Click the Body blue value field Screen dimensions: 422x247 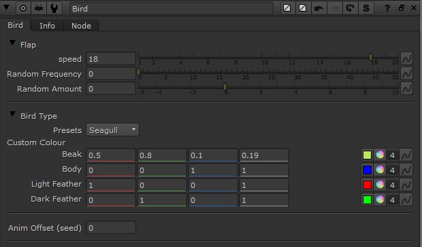coord(213,170)
